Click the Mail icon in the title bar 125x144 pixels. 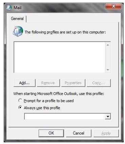click(x=9, y=7)
